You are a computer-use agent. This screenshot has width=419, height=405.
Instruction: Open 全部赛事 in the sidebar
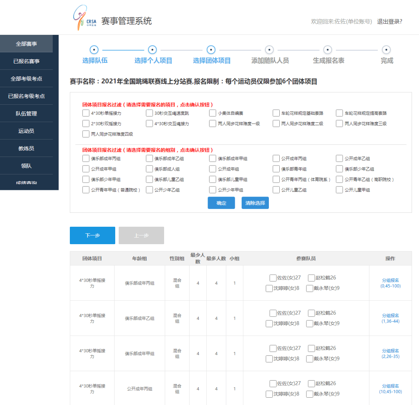(26, 44)
